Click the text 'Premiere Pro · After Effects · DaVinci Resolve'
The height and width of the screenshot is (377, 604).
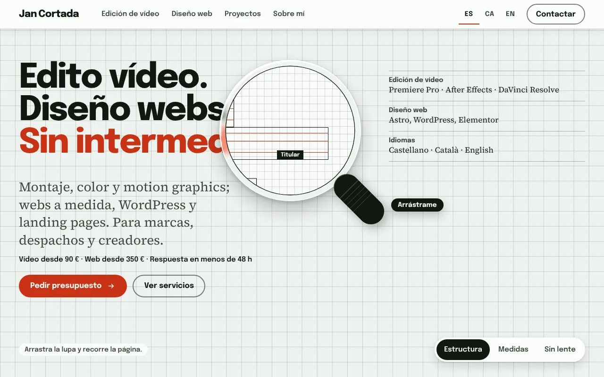474,90
